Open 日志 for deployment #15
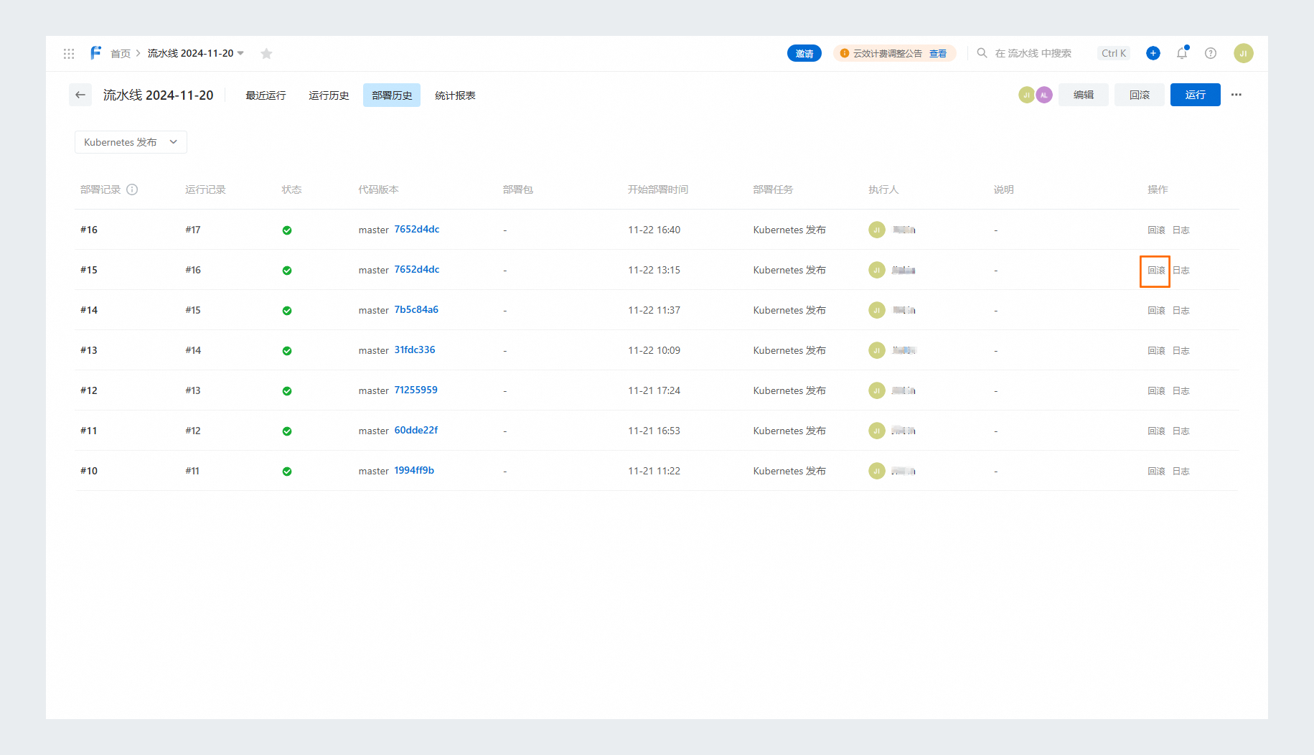The height and width of the screenshot is (755, 1314). [1181, 271]
